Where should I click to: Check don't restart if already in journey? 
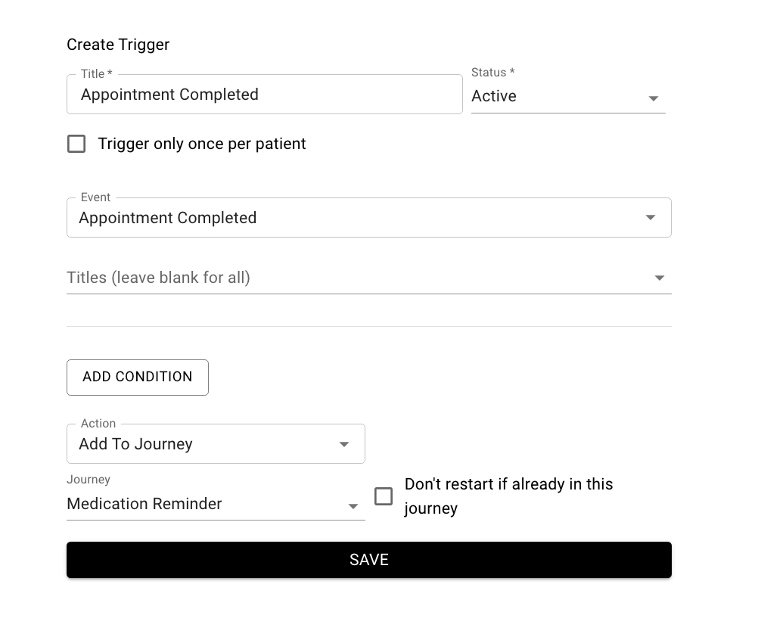coord(384,496)
